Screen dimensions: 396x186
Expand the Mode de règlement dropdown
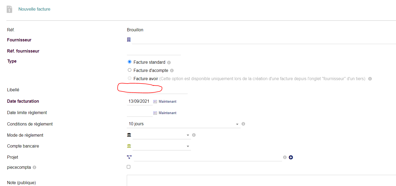[187, 135]
